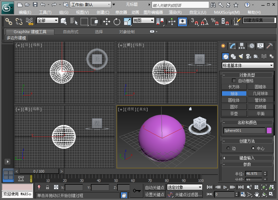
Task: Open the 工作台: 默认 workspace dropdown
Action: point(91,5)
